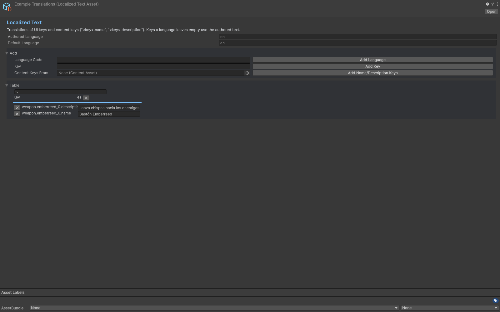Click the Asset Labels header
The height and width of the screenshot is (312, 500).
pos(13,293)
